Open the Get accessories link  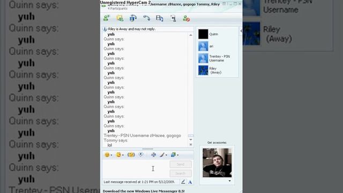[x=217, y=143]
